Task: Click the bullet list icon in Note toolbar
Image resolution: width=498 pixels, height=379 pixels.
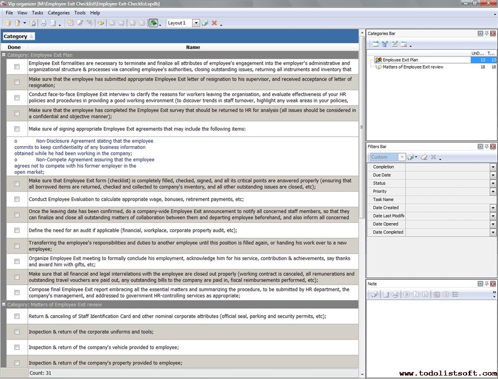Action: [455, 294]
